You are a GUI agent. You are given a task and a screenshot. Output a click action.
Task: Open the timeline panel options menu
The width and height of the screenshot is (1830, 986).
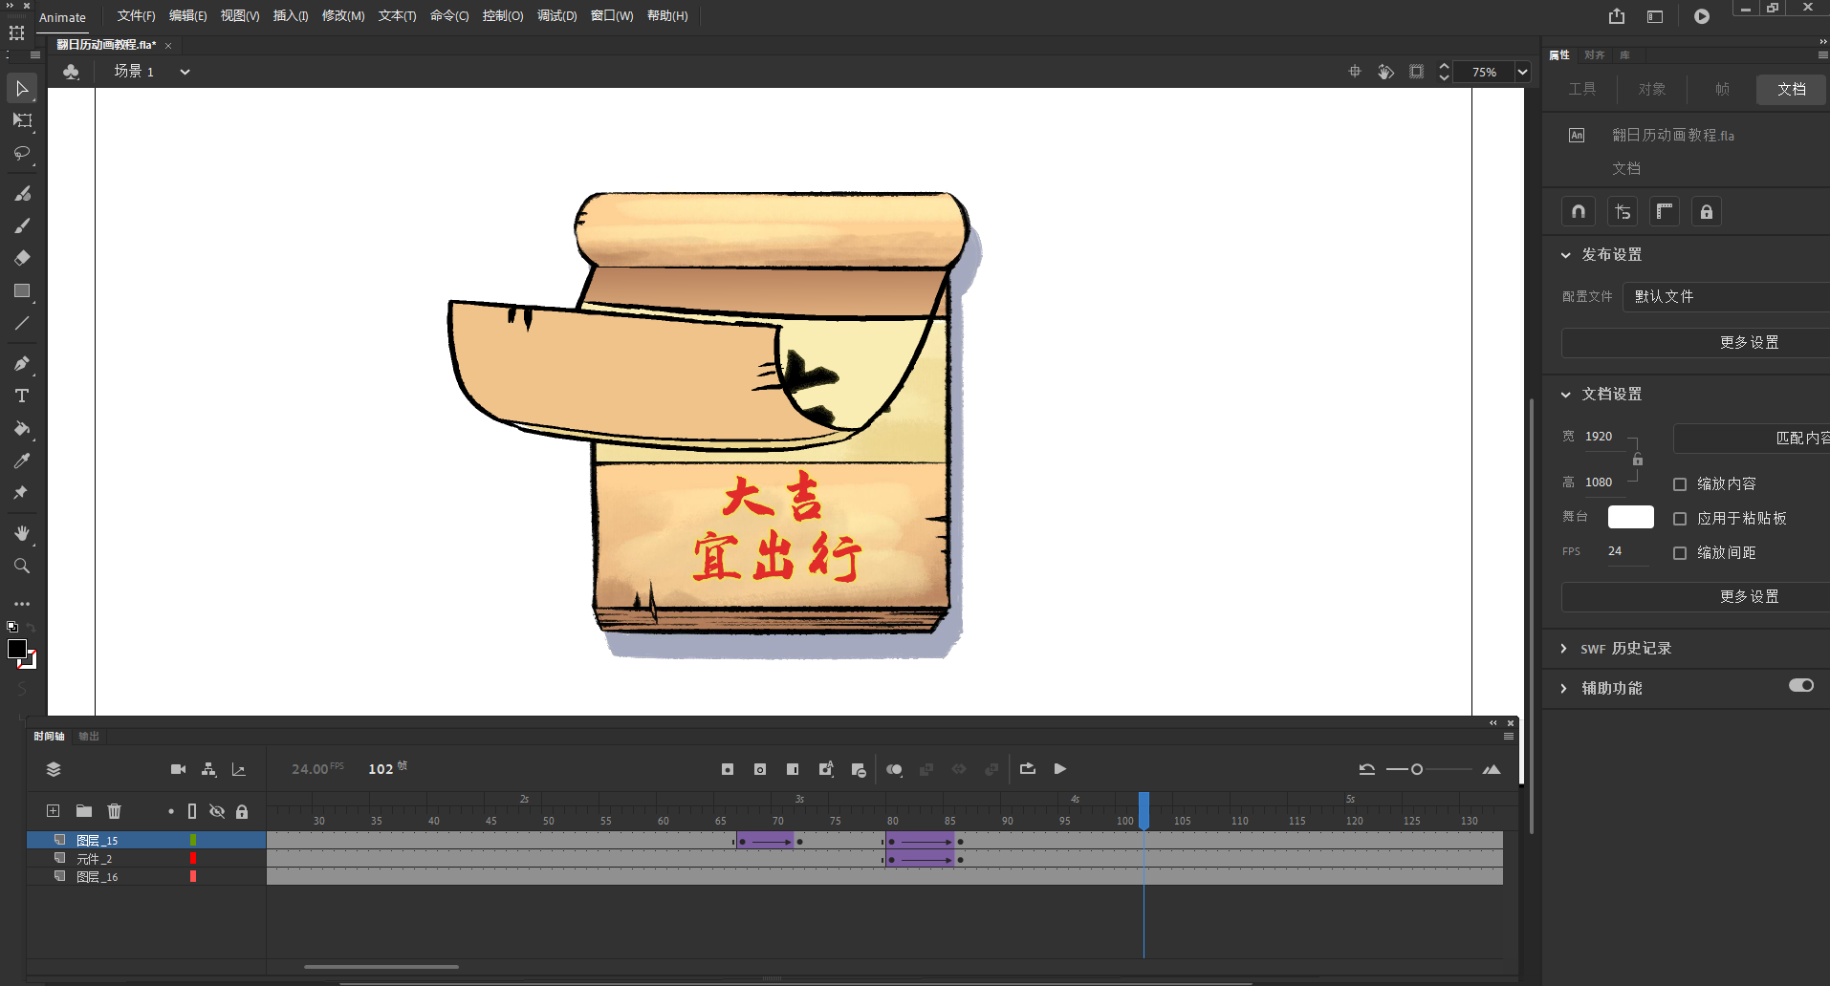pos(1509,736)
